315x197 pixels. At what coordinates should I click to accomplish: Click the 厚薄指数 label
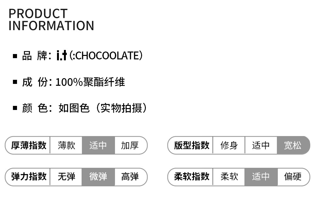point(29,145)
